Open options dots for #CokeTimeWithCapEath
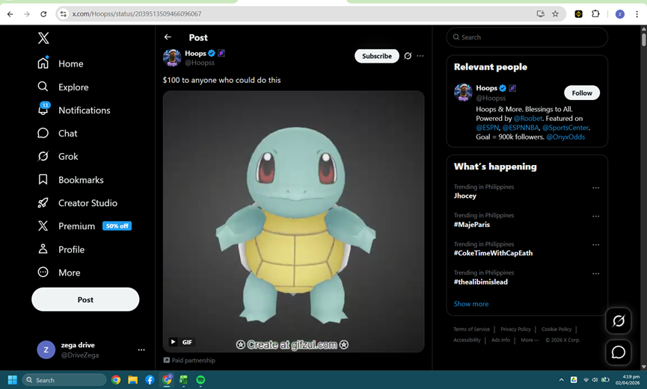Screen dimensions: 647x389 (x=595, y=245)
